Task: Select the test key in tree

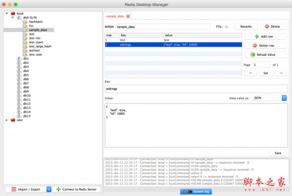Action: (x=32, y=34)
